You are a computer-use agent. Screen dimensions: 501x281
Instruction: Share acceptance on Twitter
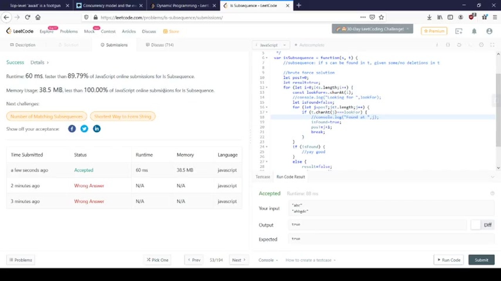(x=84, y=129)
